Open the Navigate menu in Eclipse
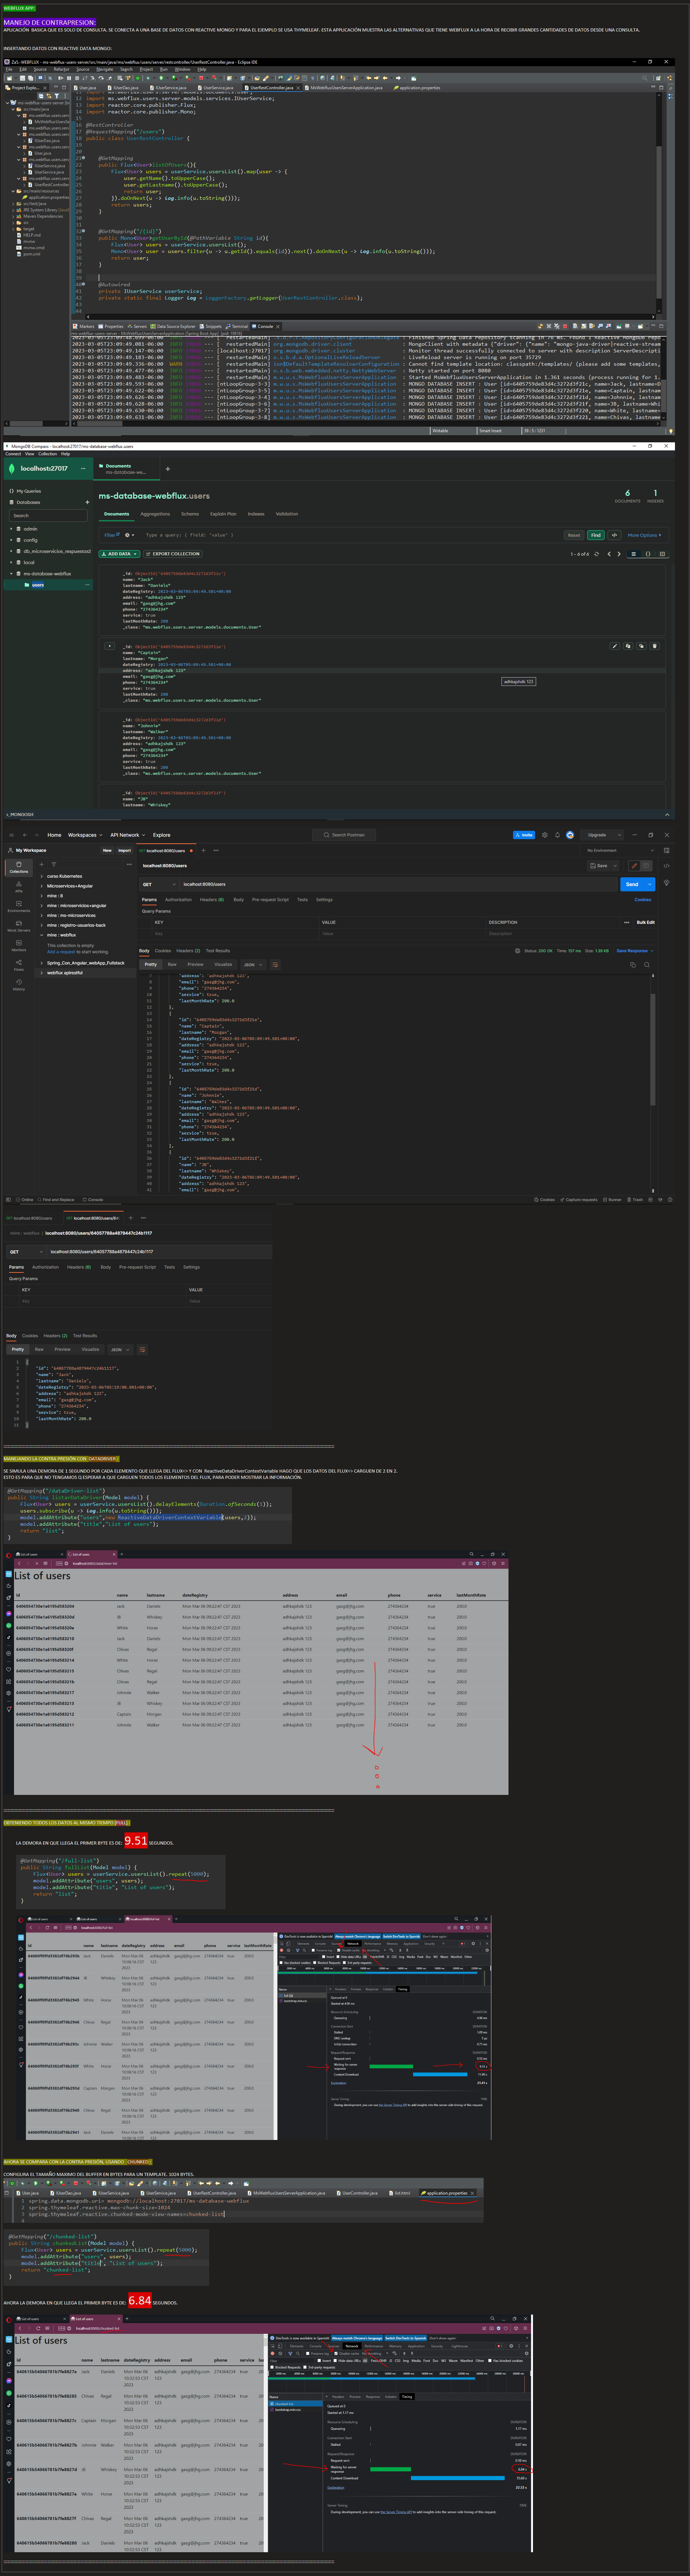Viewport: 690px width, 2576px height. pos(105,69)
